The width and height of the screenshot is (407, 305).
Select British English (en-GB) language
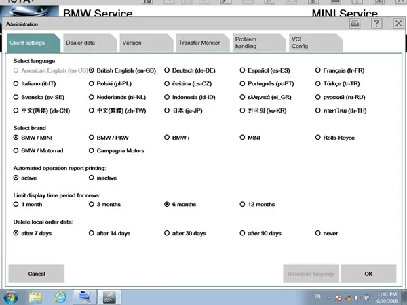[122, 70]
